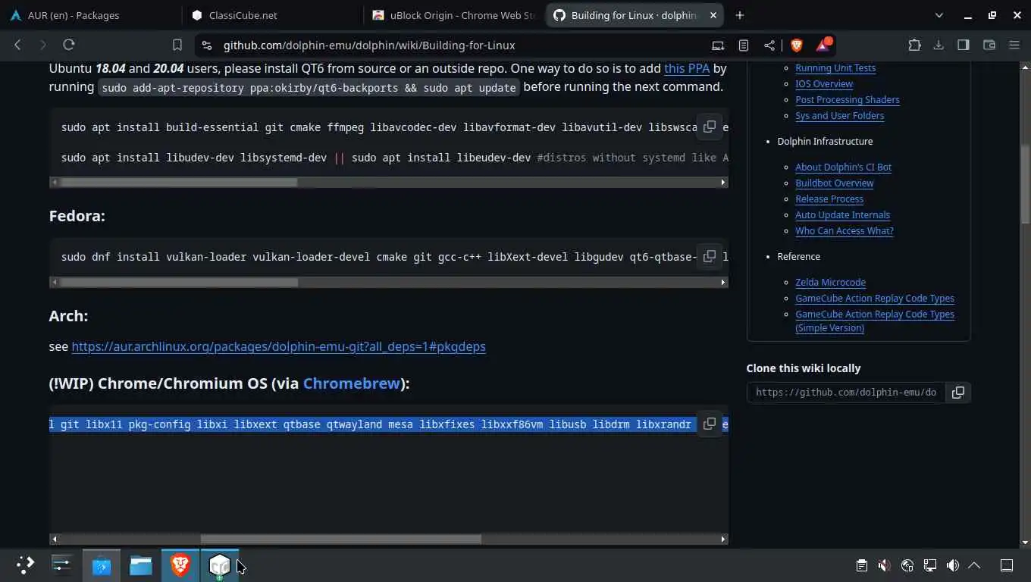Bookmark this page

177,45
